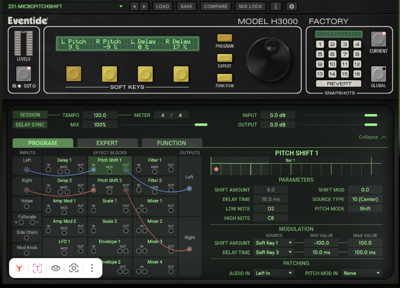Click the OUTPUT level slider handle
Screen dimensions: 400x288
371,125
